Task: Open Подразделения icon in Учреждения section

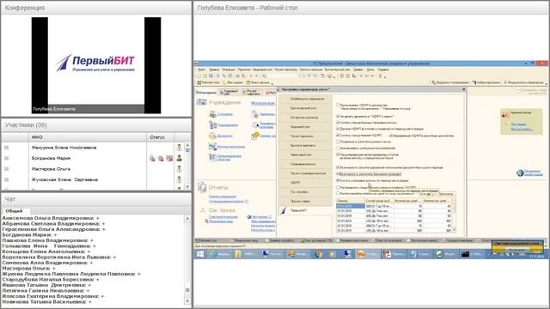Action: (212, 125)
